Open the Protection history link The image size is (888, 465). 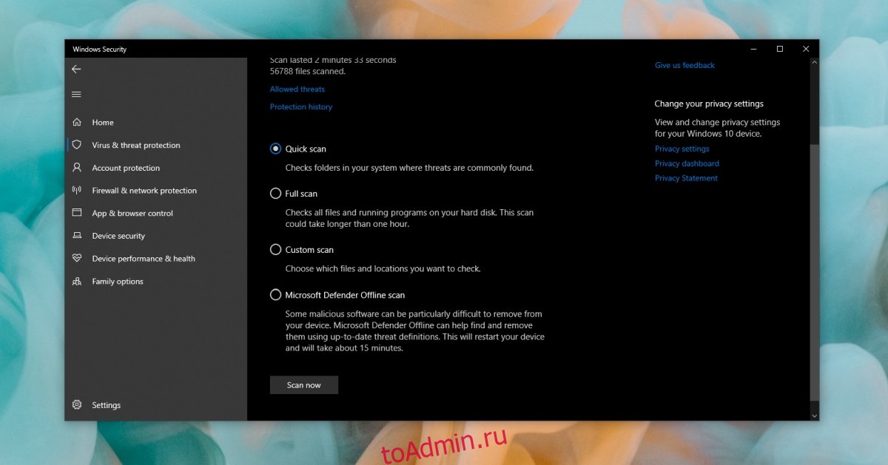(x=300, y=107)
